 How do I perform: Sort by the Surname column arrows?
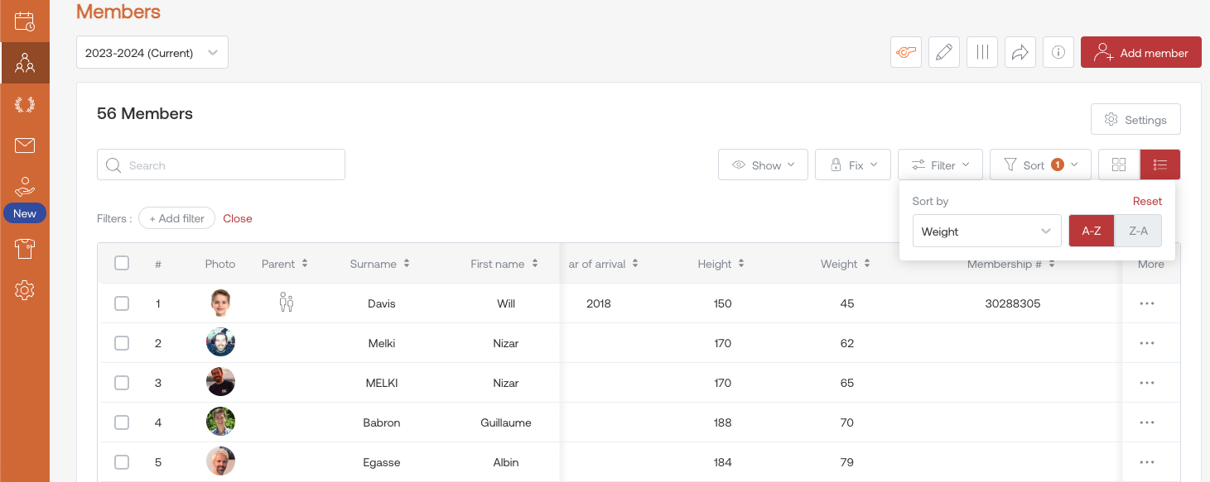pyautogui.click(x=407, y=264)
